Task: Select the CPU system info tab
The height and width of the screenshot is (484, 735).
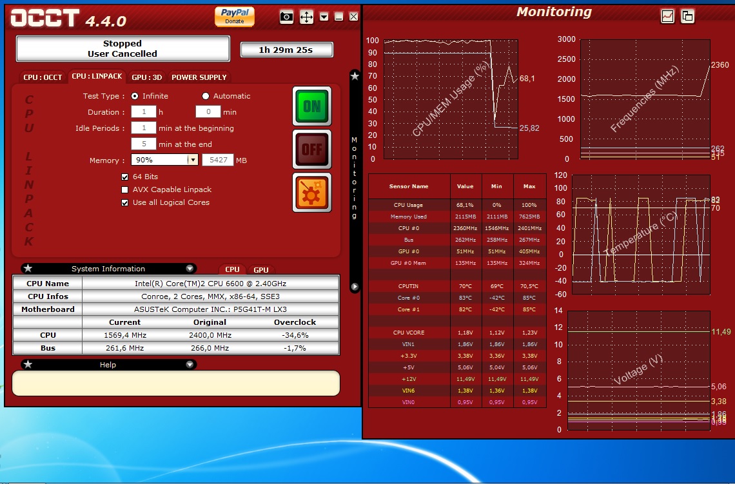Action: tap(233, 269)
